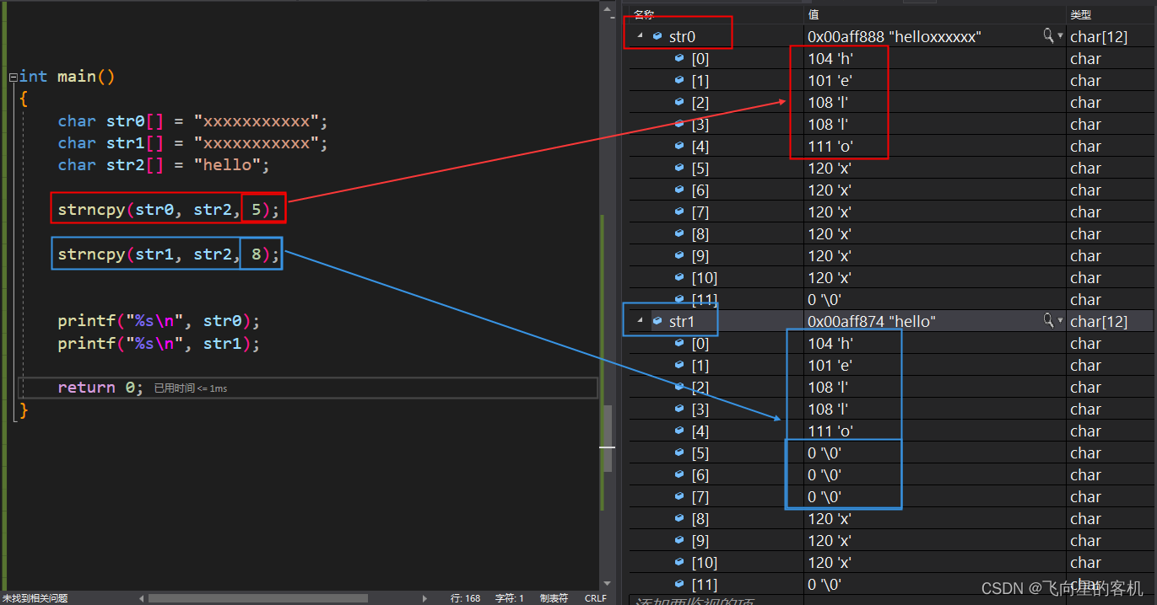The height and width of the screenshot is (605, 1157).
Task: Click the editor horizontal scrollbar thumb
Action: coord(257,598)
